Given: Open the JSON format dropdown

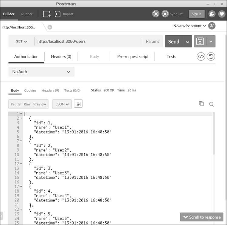Looking at the screenshot, I should coord(62,104).
